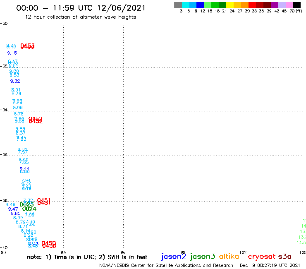Select the bright red legend swatch
The image size is (306, 269).
point(252,5)
